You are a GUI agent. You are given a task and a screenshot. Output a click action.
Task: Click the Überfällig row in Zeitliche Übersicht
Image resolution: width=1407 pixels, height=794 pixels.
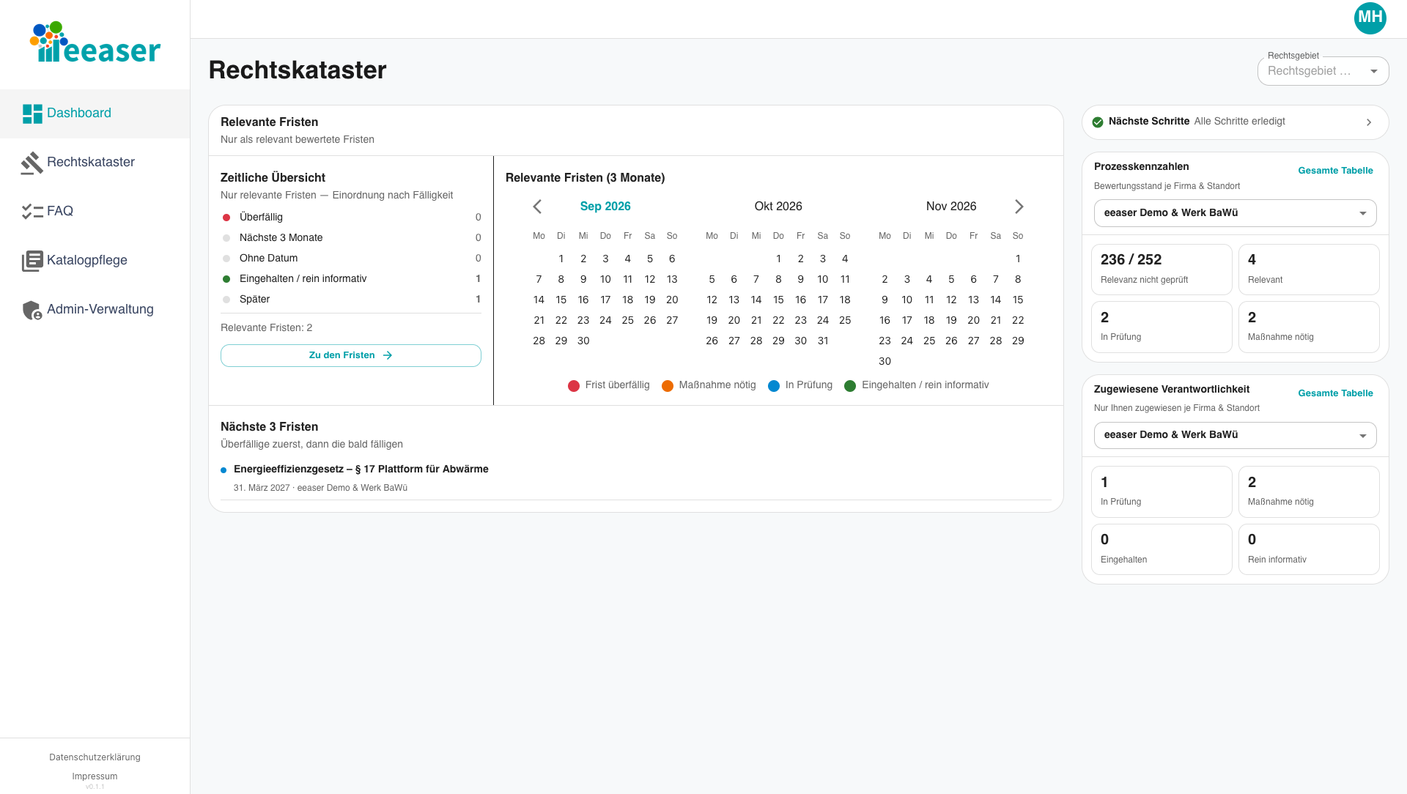[351, 218]
